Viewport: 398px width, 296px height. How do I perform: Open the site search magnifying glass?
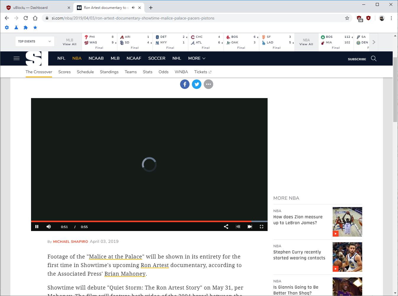373,58
